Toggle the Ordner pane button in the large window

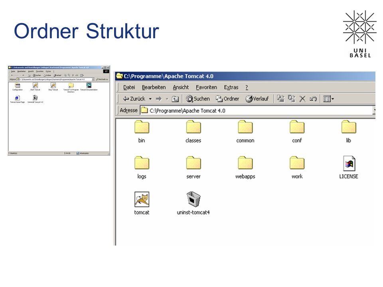[x=227, y=99]
